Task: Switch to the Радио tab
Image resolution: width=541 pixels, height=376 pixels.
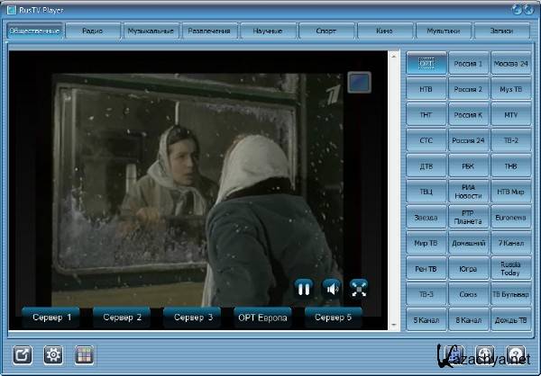Action: (x=92, y=31)
